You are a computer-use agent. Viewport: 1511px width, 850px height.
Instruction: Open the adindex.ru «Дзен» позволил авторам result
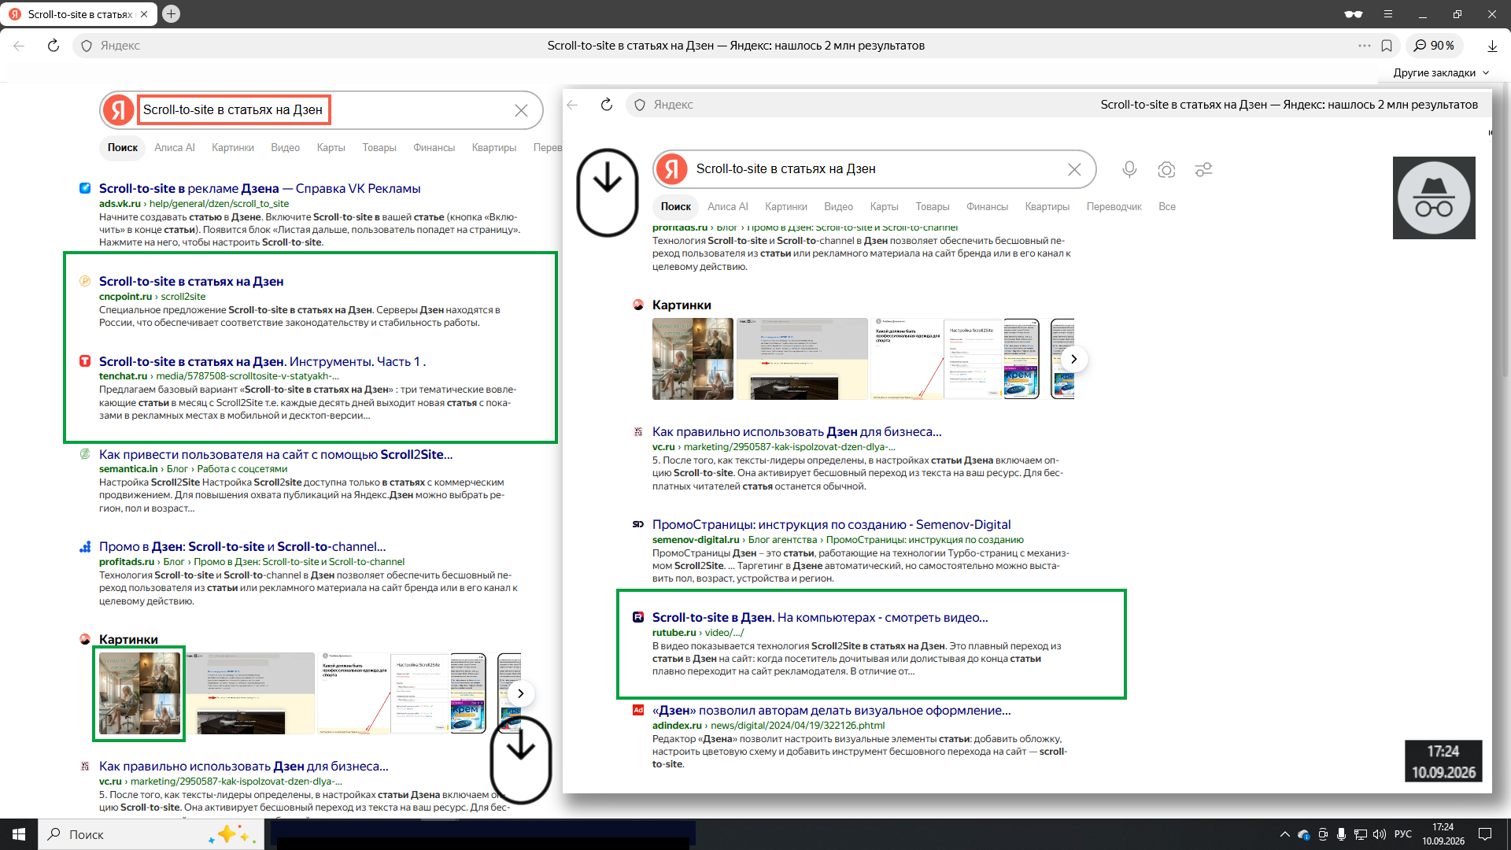pyautogui.click(x=831, y=710)
